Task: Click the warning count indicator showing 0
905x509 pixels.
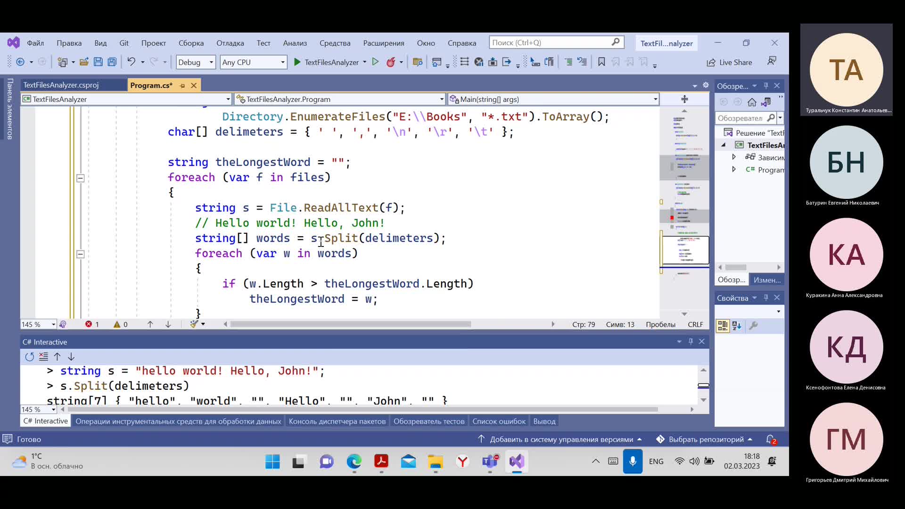Action: click(120, 324)
